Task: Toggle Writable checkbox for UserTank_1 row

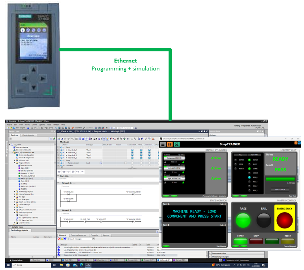Action: point(141,150)
